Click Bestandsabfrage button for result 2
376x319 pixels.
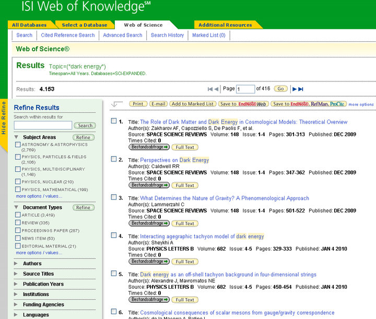(149, 185)
